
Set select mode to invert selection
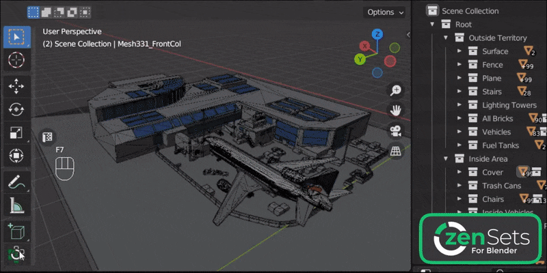click(72, 12)
